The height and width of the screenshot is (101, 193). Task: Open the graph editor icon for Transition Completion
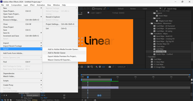25,95
